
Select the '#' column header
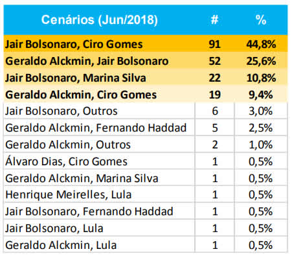[x=214, y=20]
